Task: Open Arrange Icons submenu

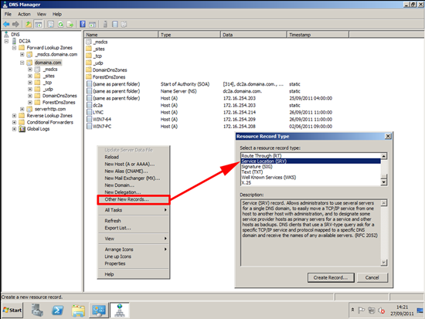Action: (134, 249)
